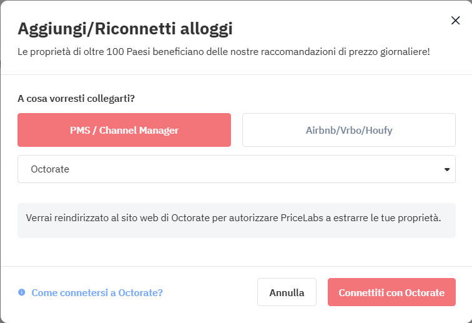Open the Octorate PMS selection dropdown
The width and height of the screenshot is (472, 323).
click(237, 169)
